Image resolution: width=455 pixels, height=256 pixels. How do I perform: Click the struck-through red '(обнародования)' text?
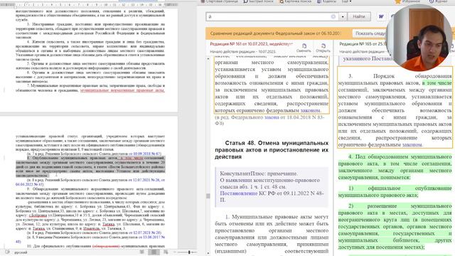pos(106,246)
